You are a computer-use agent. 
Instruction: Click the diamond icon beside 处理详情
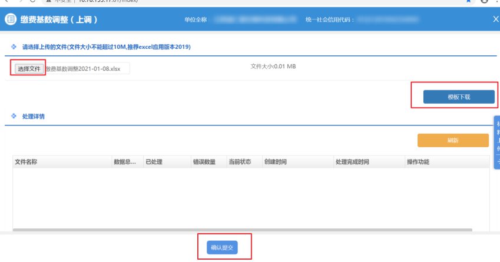tap(14, 116)
